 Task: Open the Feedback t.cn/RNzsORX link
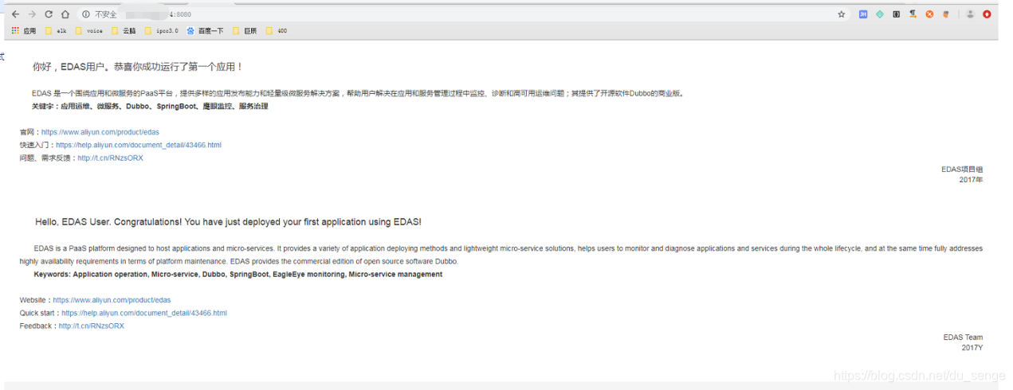92,326
